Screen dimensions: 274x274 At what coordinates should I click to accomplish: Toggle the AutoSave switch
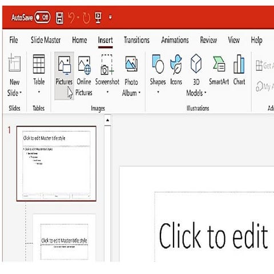coord(42,18)
